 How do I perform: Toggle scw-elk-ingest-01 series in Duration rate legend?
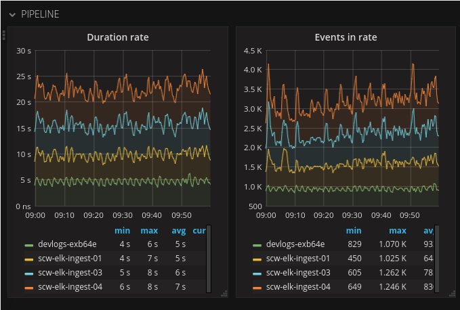[70, 259]
